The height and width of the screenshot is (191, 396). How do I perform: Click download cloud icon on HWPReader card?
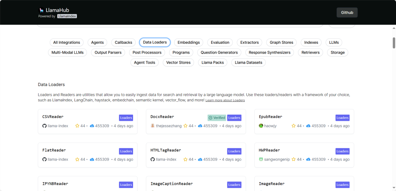308,159
